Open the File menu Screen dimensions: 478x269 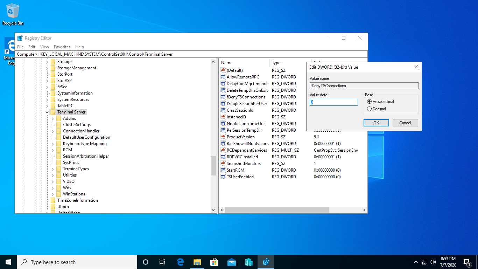(x=20, y=47)
